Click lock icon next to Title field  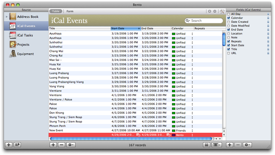point(268,49)
